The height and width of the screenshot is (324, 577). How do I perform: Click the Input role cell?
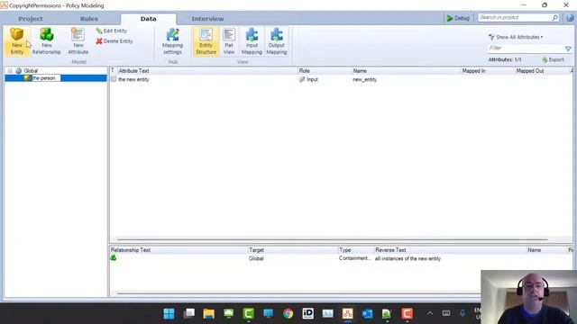(312, 79)
